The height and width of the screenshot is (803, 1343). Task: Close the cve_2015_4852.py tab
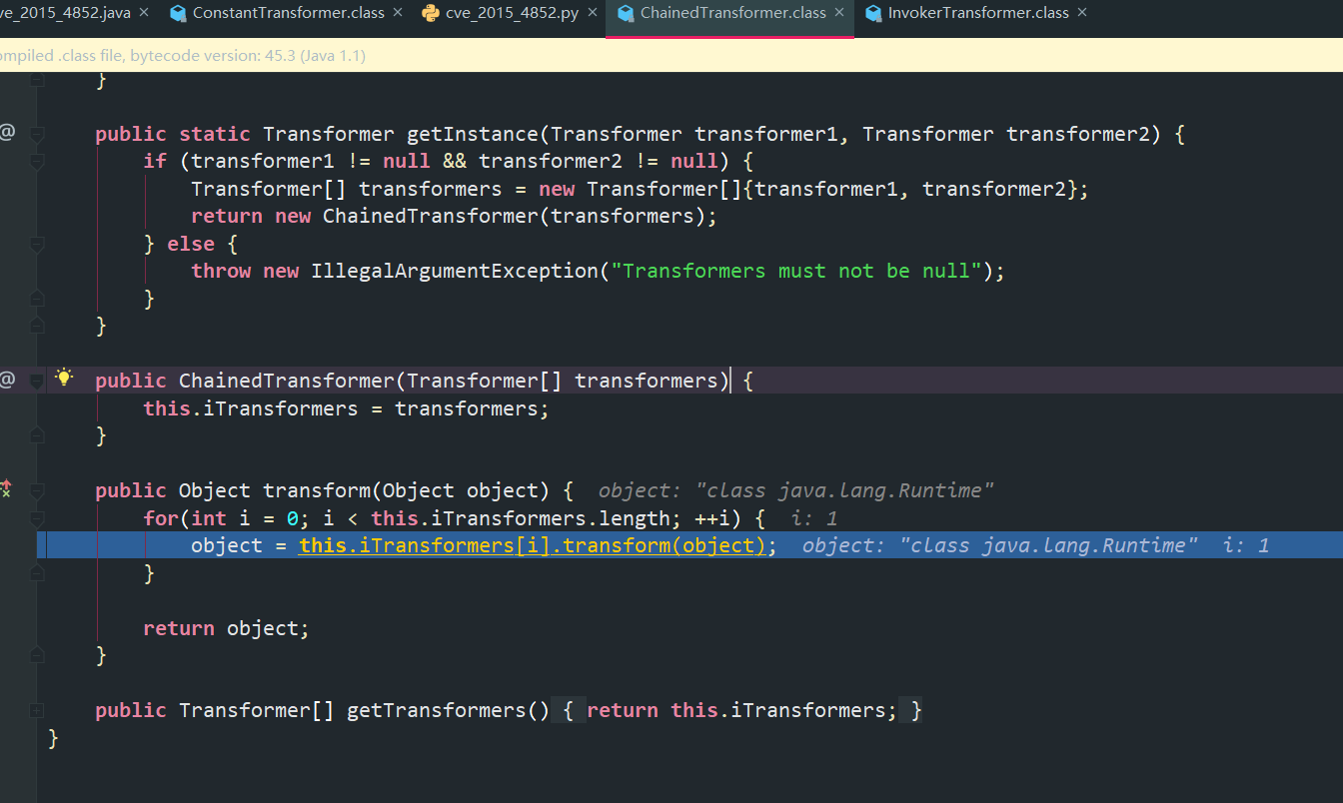[593, 13]
